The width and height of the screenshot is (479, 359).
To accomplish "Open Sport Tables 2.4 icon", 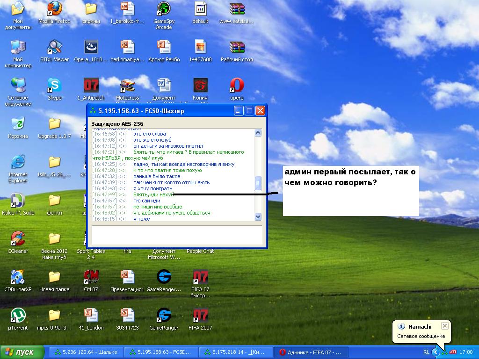I will click(91, 254).
